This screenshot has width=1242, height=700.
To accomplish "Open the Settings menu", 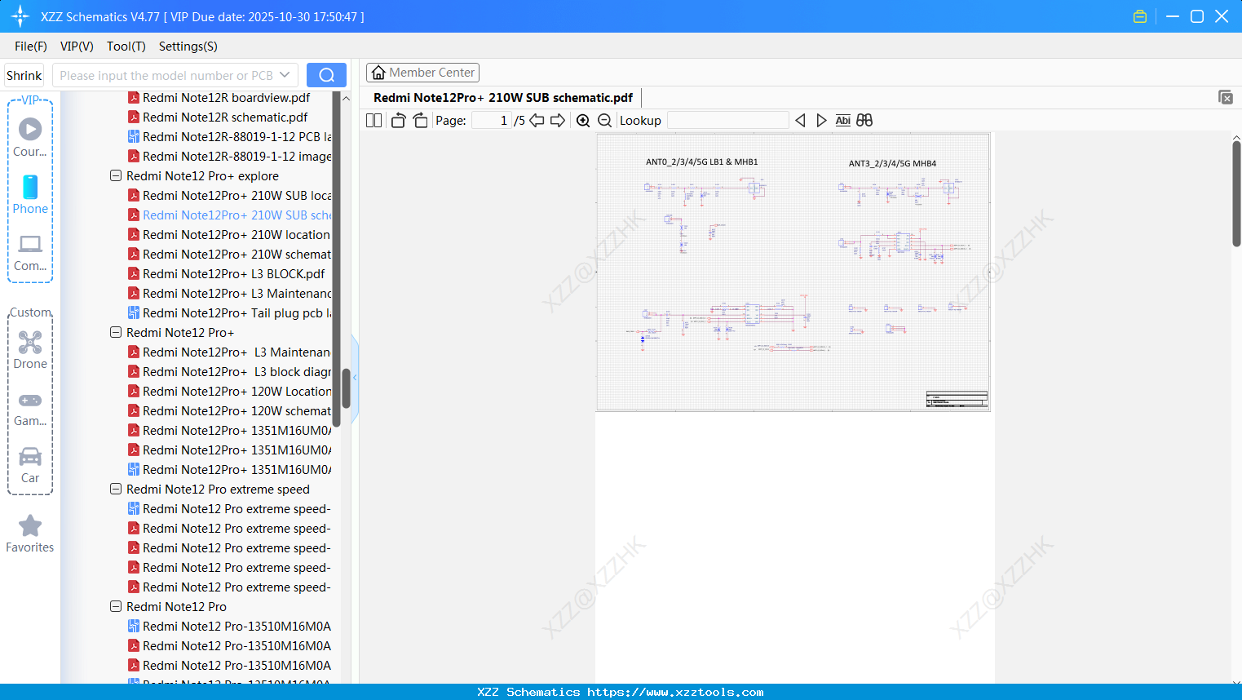I will point(188,47).
